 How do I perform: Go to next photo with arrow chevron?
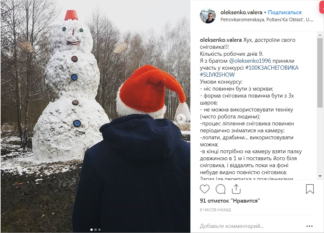[181, 118]
